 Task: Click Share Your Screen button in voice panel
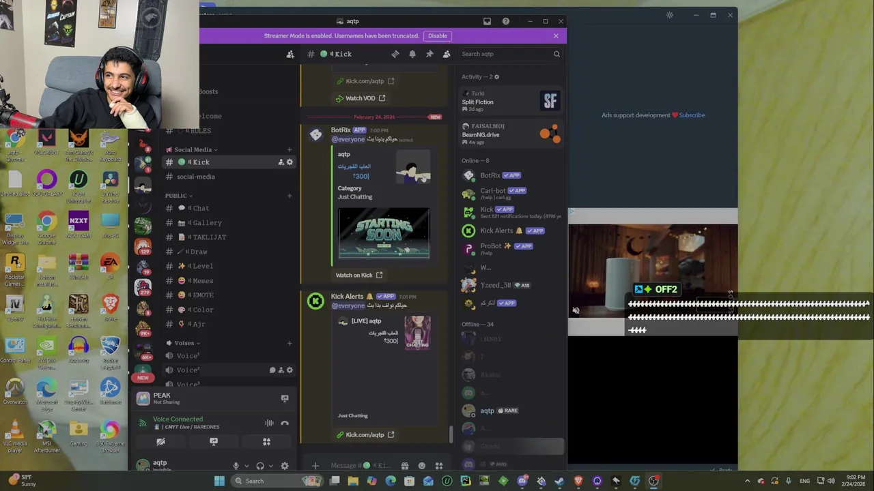214,442
